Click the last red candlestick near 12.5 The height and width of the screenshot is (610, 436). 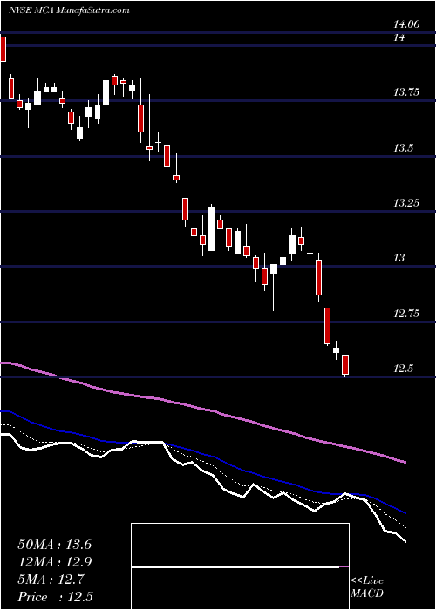345,364
